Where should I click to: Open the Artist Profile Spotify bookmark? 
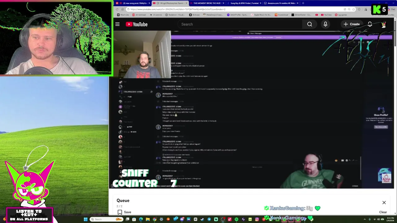(238, 15)
